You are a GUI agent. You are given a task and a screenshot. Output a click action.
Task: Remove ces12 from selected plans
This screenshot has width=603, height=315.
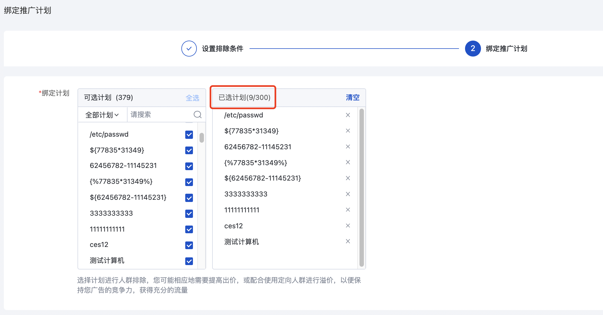[x=348, y=226]
